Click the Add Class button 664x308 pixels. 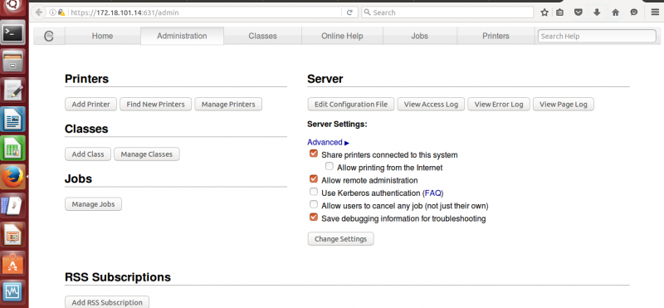click(x=88, y=154)
